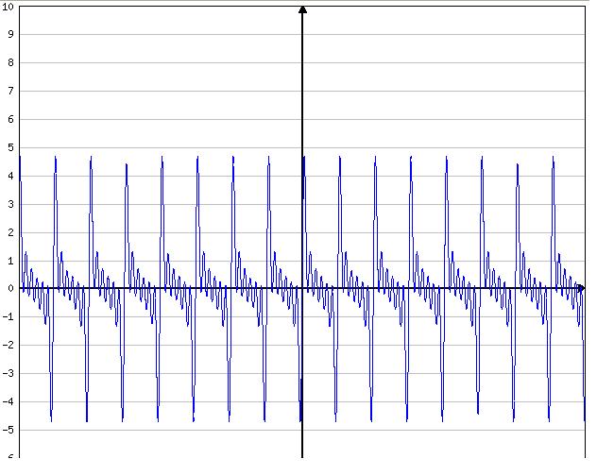
Task: Click the y-axis label −4
Action: [x=8, y=401]
